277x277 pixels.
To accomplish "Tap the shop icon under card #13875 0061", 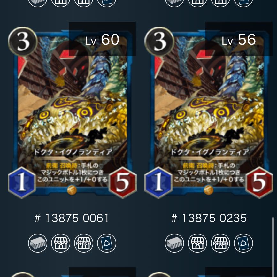I will pos(61,243).
